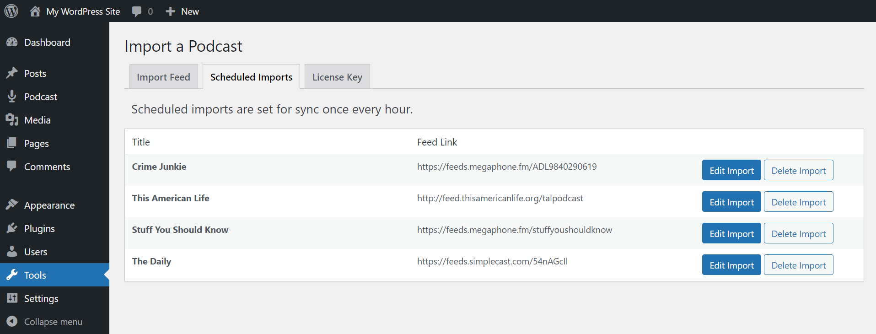Click the Plugins plug icon

12,228
